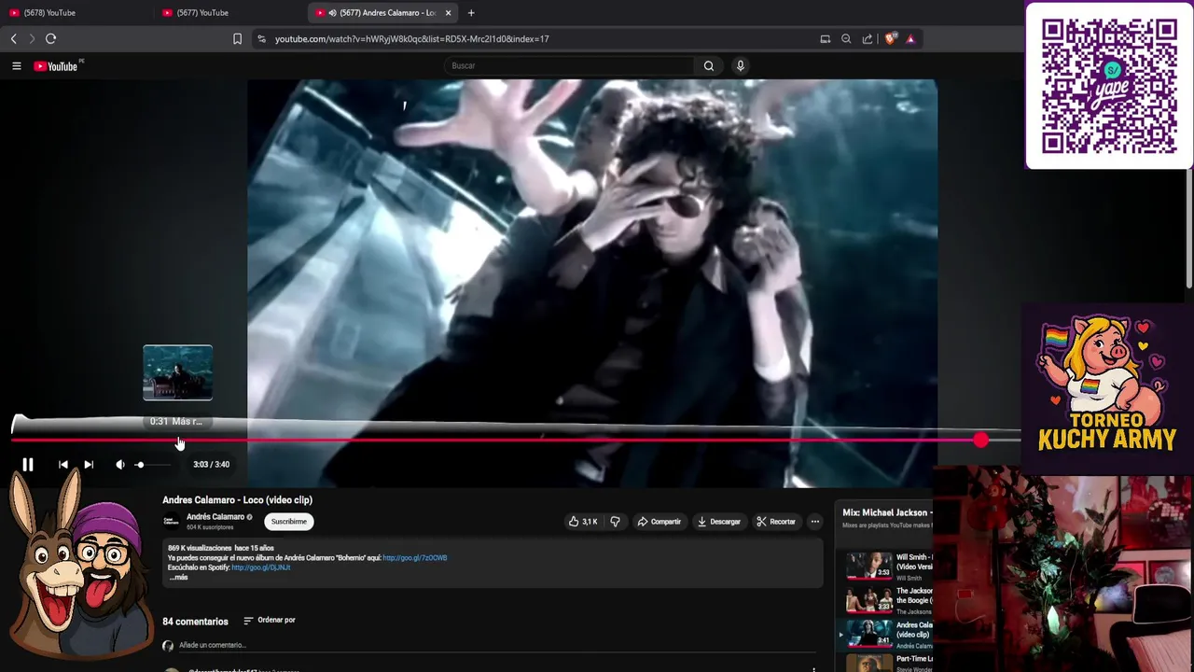
Task: Open Brave Rewards triangle icon
Action: [x=910, y=39]
